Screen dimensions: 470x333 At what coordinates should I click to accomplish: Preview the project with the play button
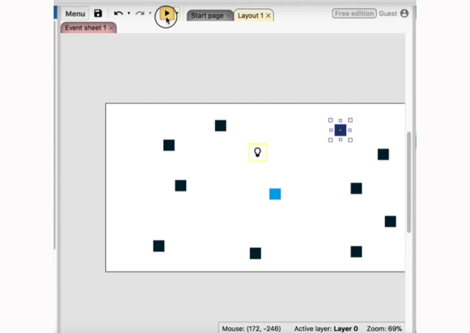pos(167,14)
